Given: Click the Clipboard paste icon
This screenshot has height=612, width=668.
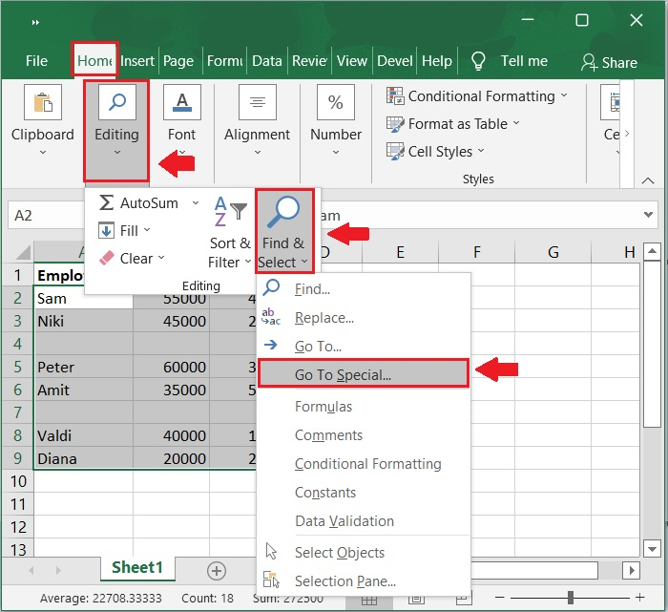Looking at the screenshot, I should [42, 103].
